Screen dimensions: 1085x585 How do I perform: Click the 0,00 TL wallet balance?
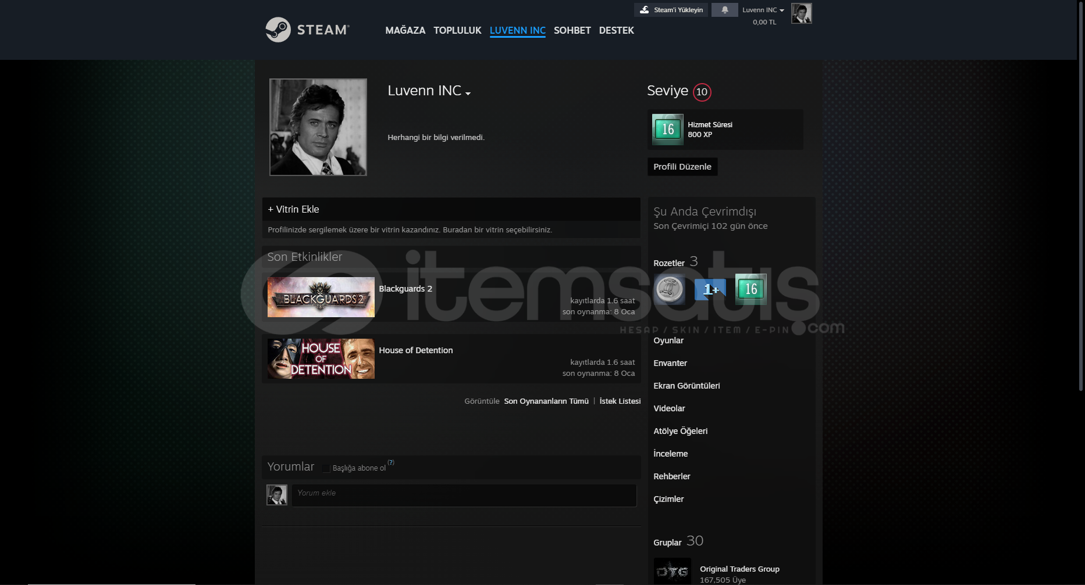click(x=764, y=22)
